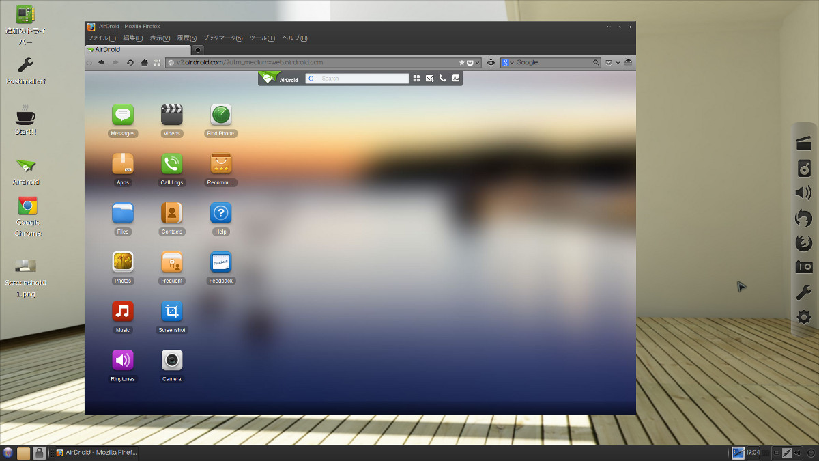Click the Firefox reload button
819x461 pixels.
(x=130, y=62)
